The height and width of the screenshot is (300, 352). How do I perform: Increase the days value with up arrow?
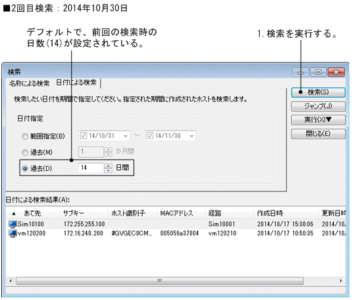(108, 165)
